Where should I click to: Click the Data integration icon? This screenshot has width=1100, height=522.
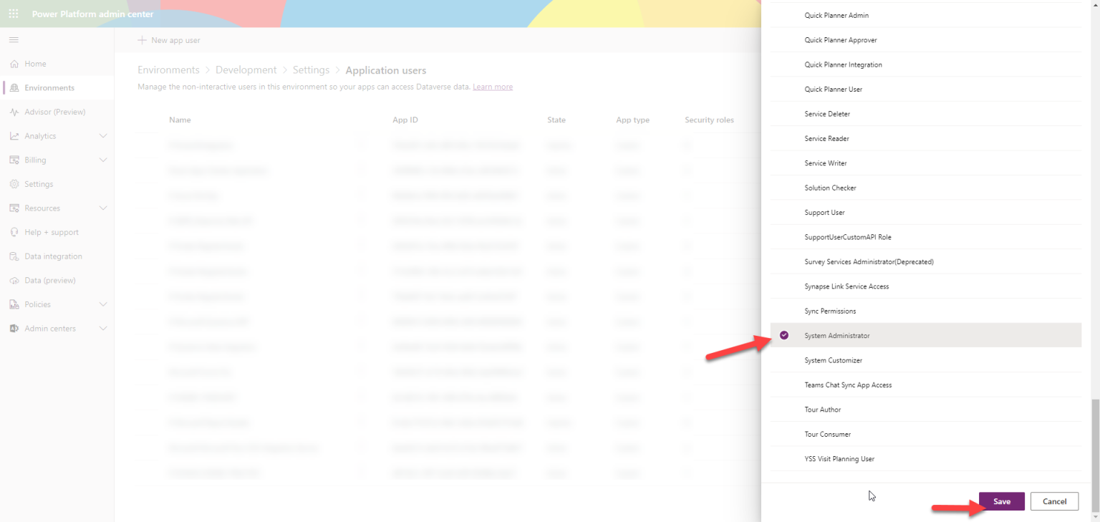point(14,256)
